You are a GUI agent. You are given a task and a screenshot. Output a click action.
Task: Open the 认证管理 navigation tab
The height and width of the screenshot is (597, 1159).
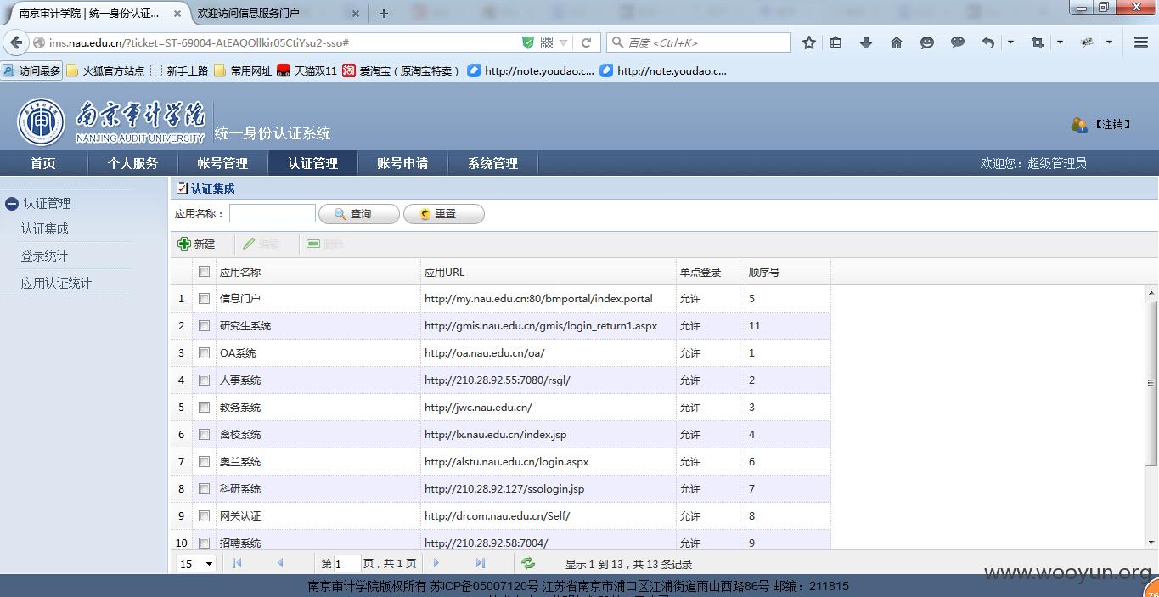click(x=312, y=163)
